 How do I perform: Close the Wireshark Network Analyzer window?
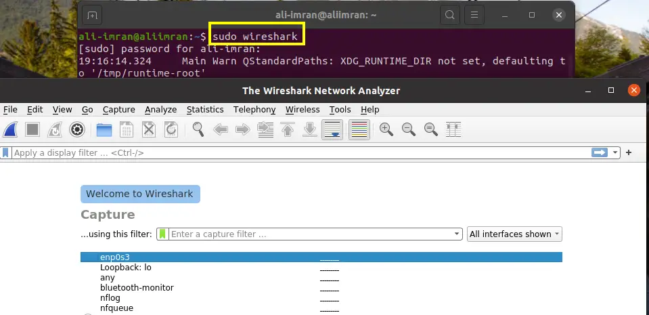pos(633,90)
